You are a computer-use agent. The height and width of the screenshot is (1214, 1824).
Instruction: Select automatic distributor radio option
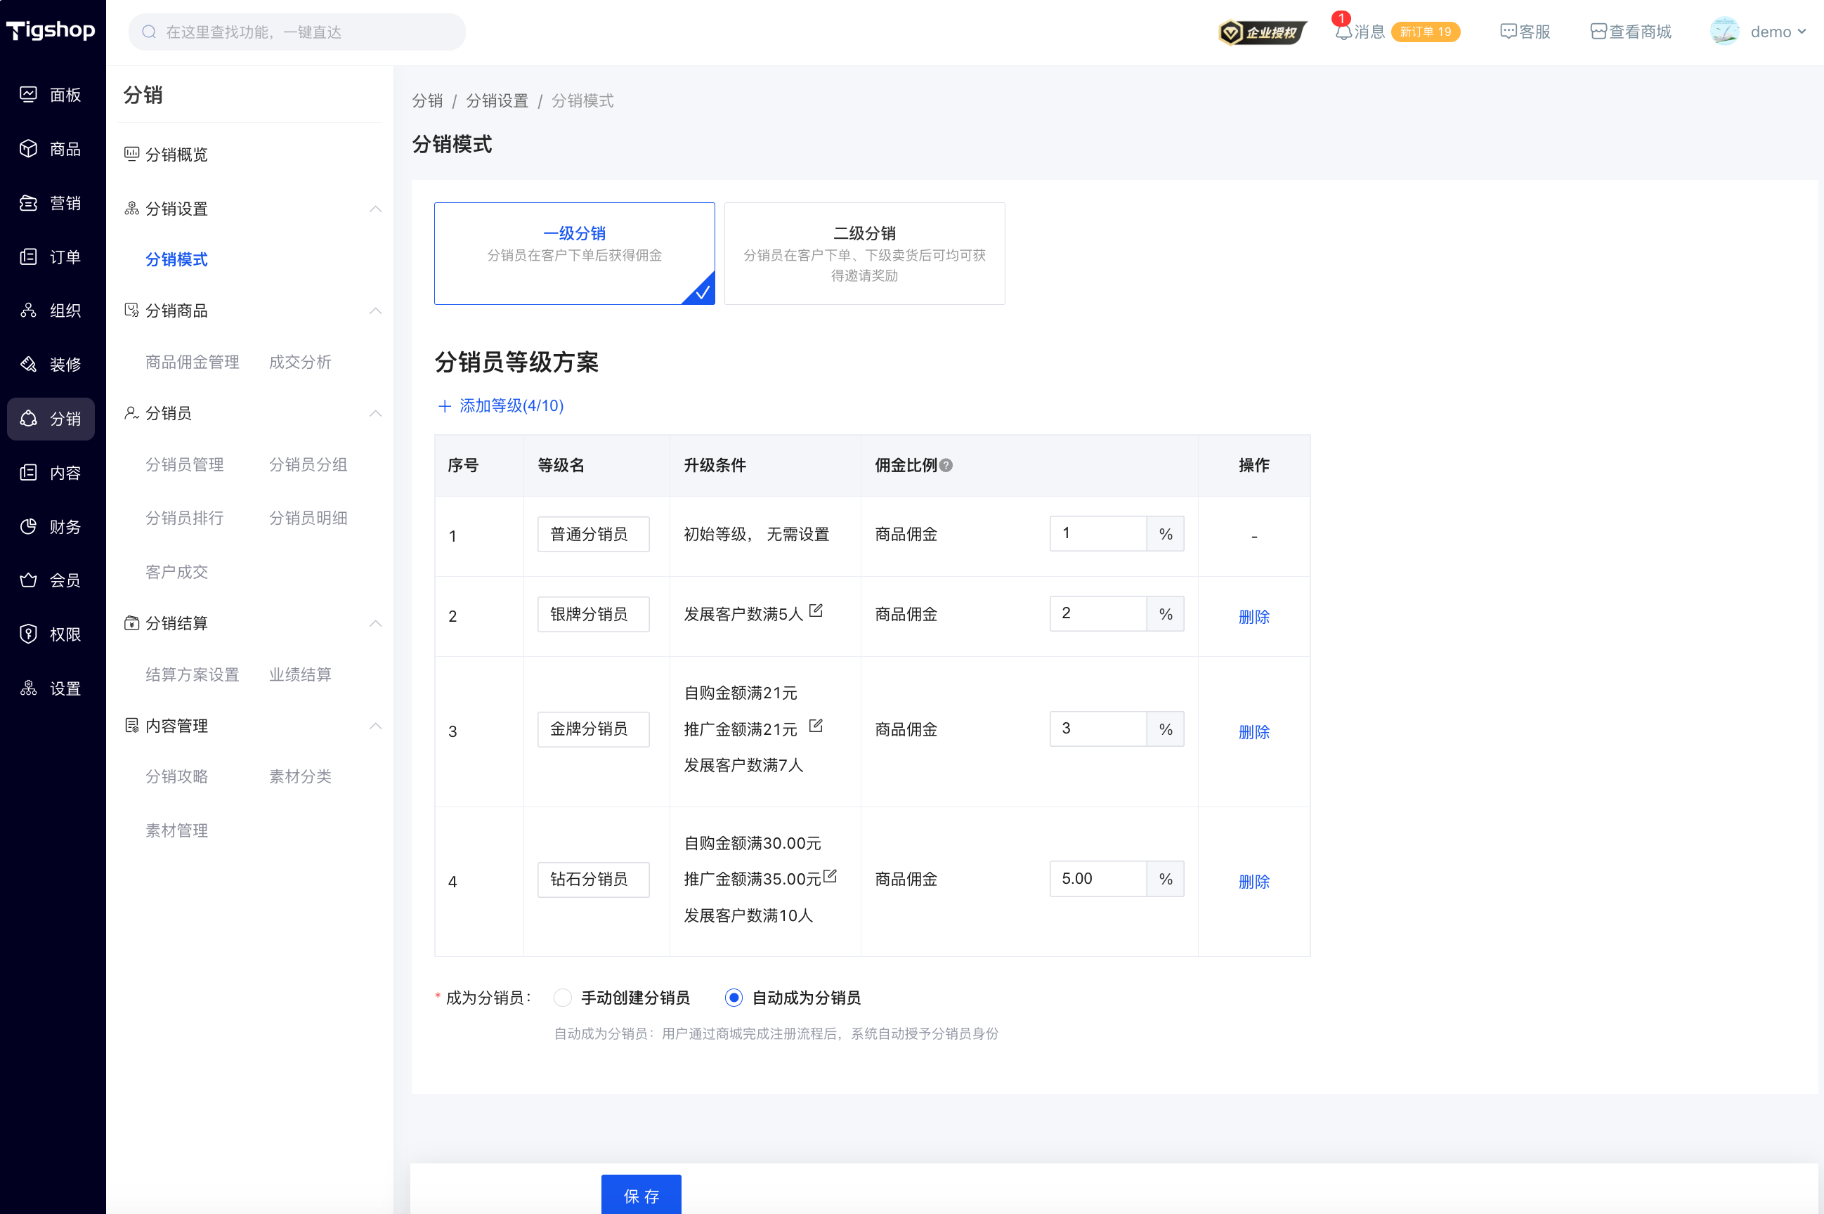(x=733, y=997)
